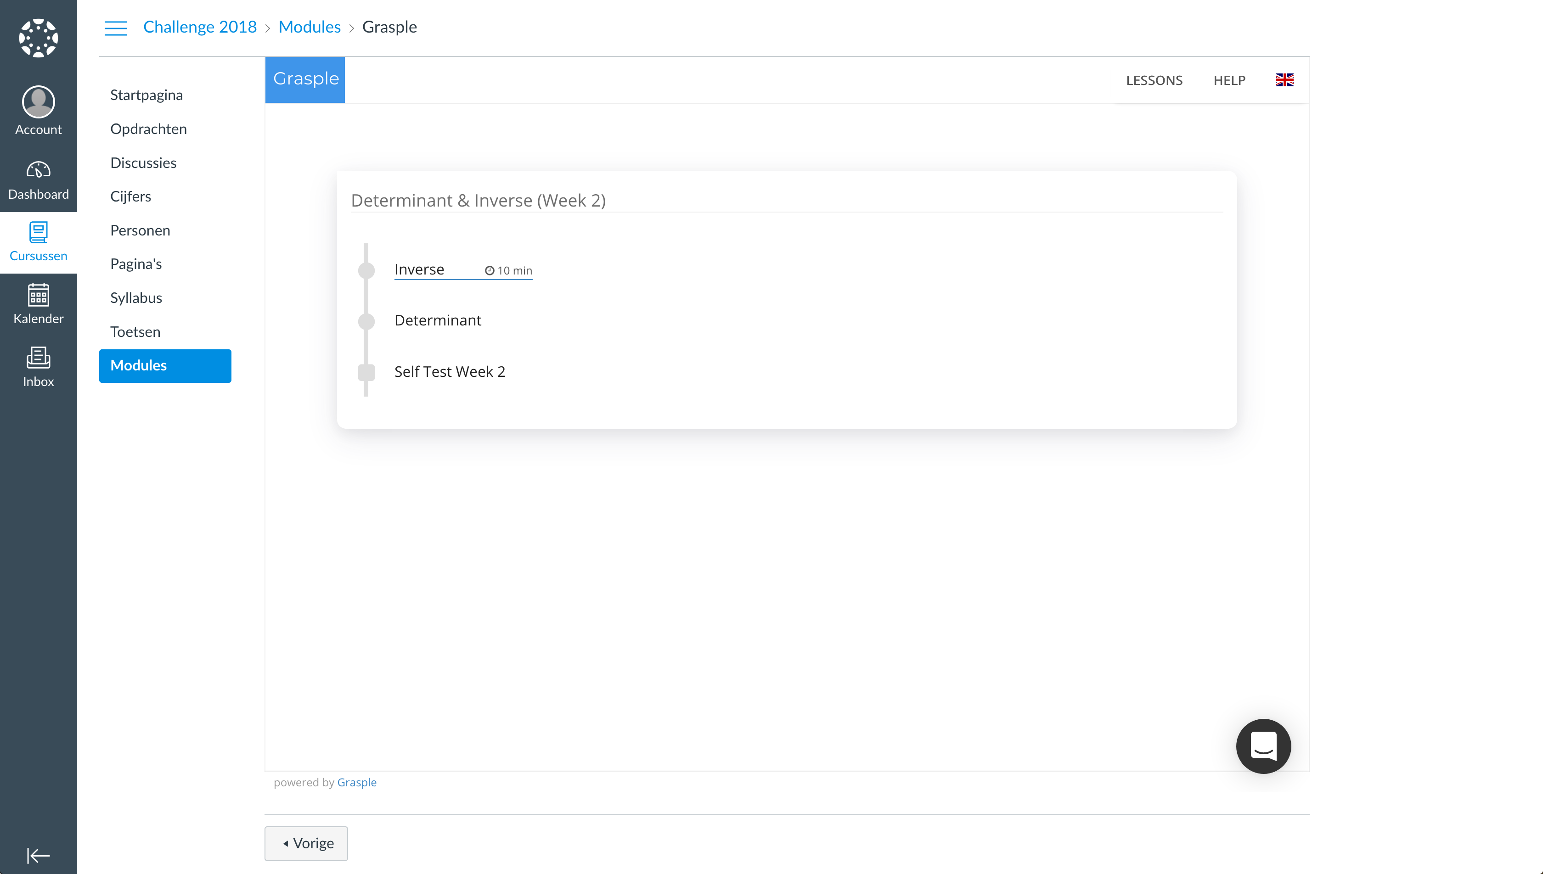Click the Canvas logo icon
The height and width of the screenshot is (874, 1543).
tap(39, 38)
